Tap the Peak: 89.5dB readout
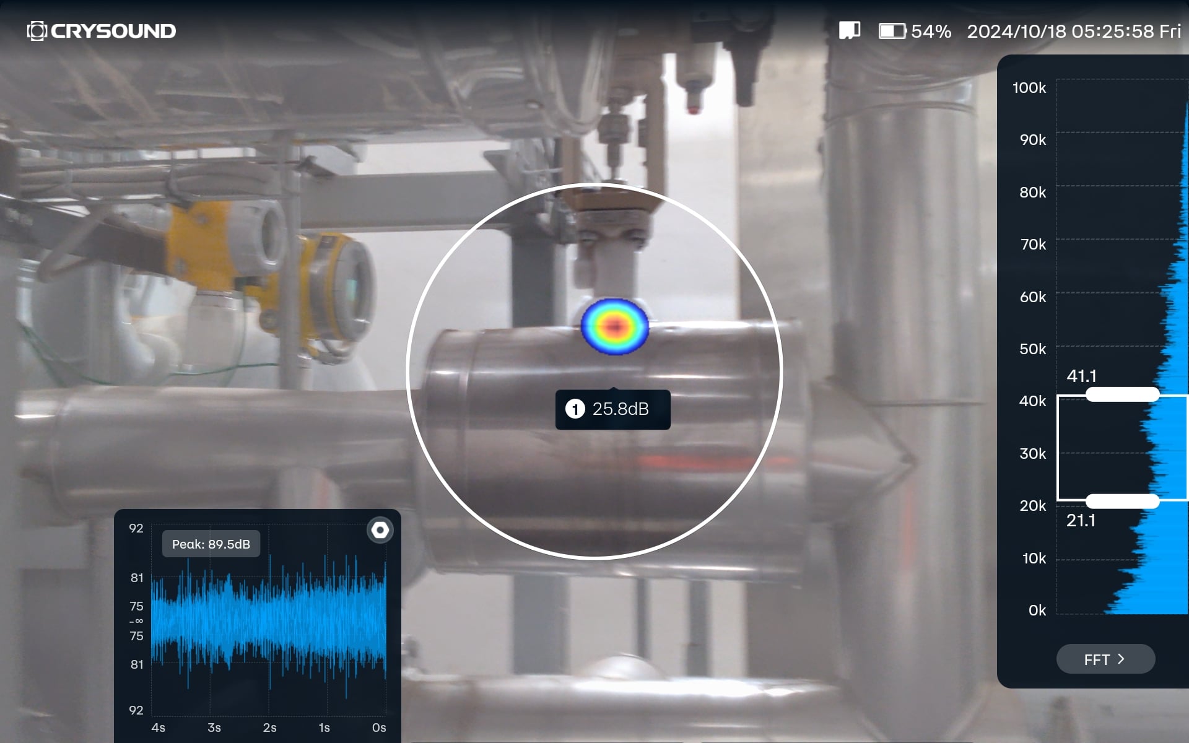The height and width of the screenshot is (743, 1189). pos(211,544)
